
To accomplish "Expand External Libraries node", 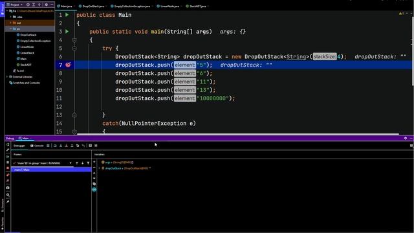I will [x=7, y=77].
